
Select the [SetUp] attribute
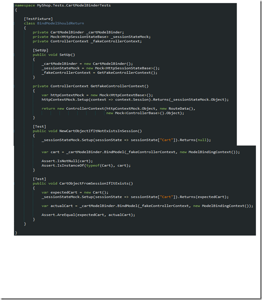pyautogui.click(x=41, y=50)
